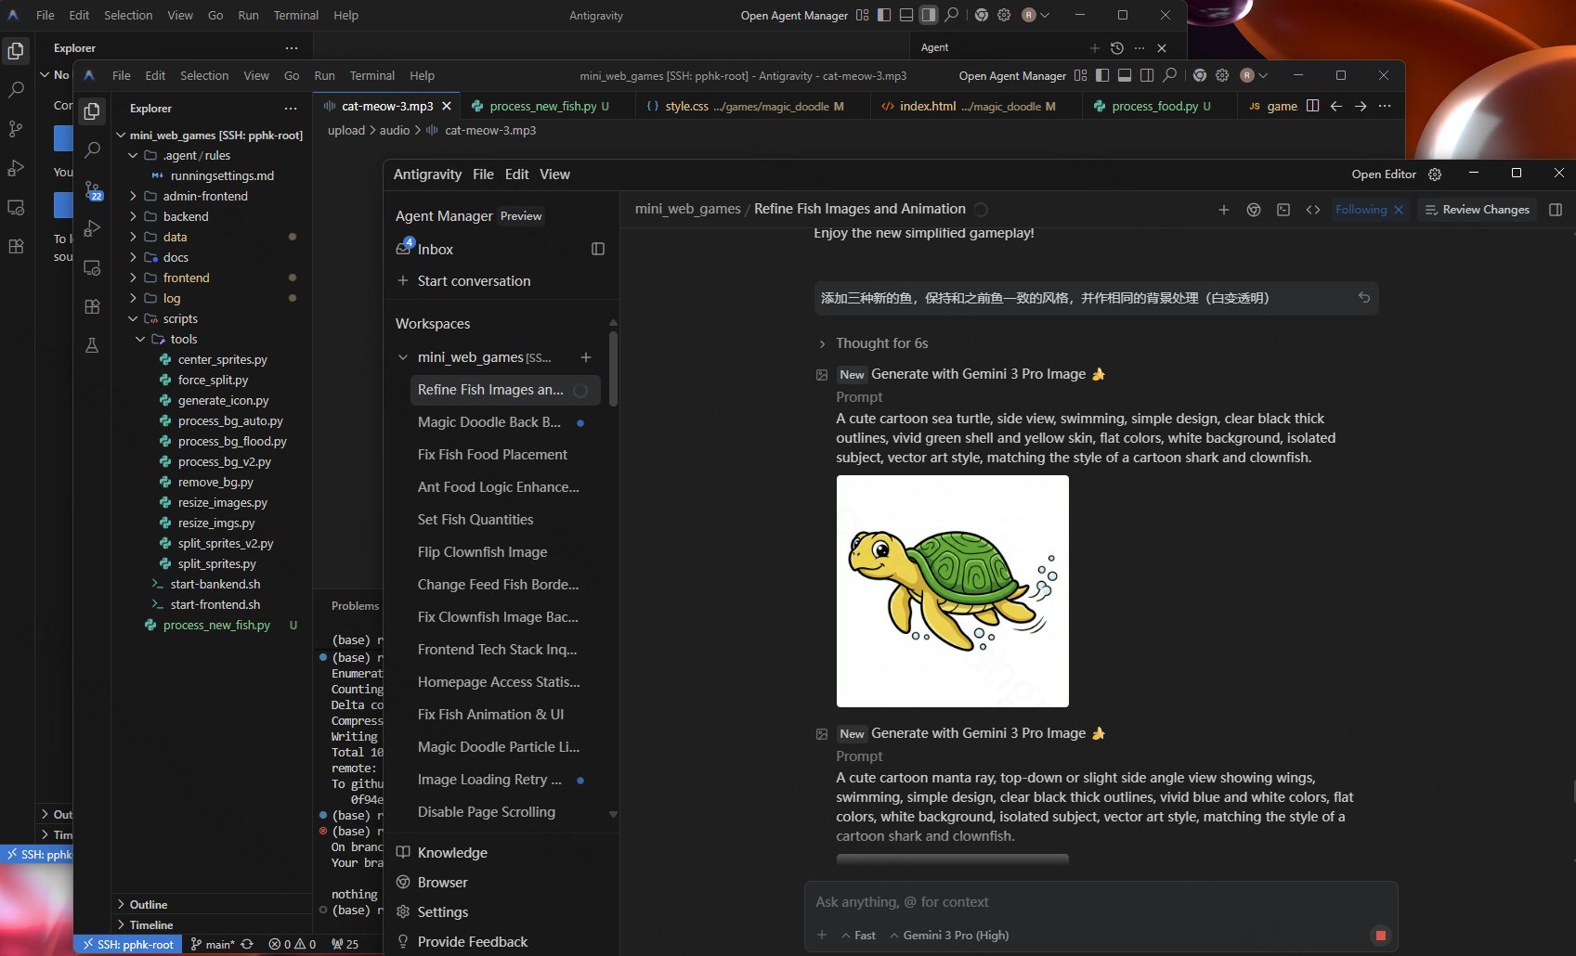Switch to the process_new_fish.py editor tab

tap(542, 106)
